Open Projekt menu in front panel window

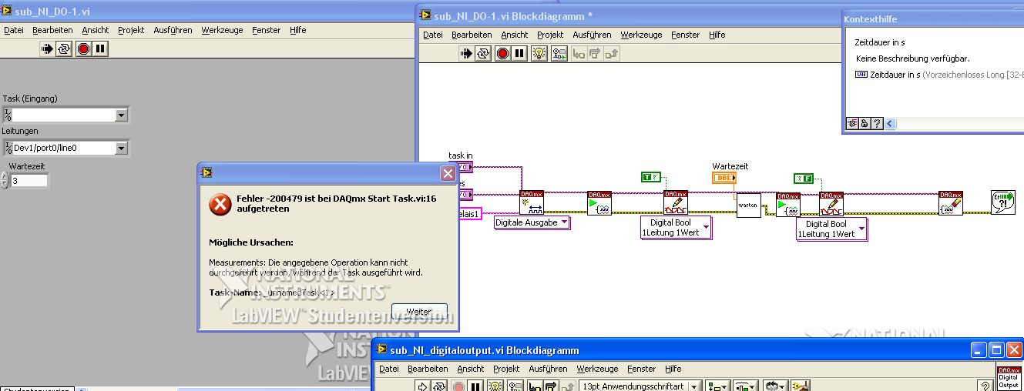(131, 30)
